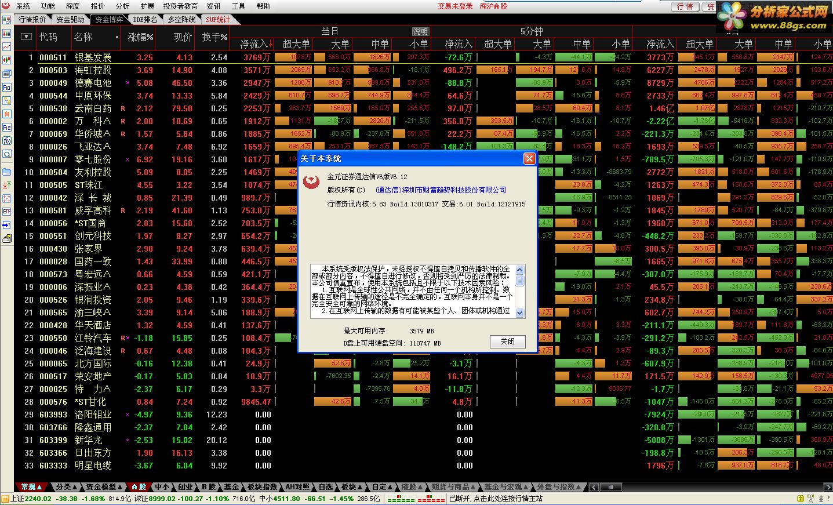This screenshot has height=505, width=833.
Task: Open the time-sharing line chart sidebar icon
Action: [x=7, y=46]
